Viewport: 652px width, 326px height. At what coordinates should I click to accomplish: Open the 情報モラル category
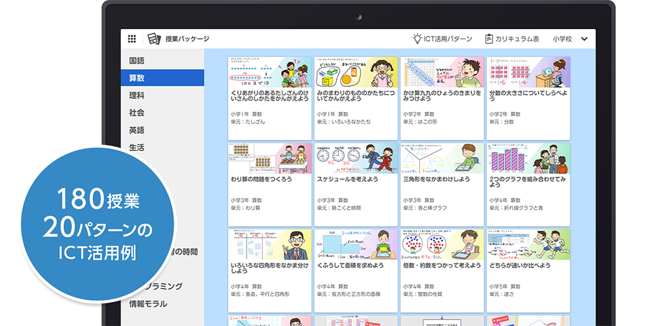tap(148, 304)
